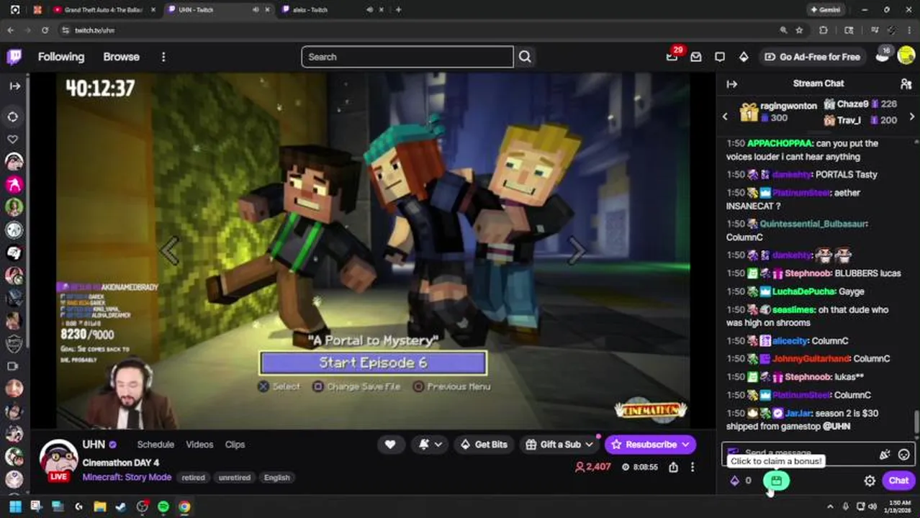The height and width of the screenshot is (518, 920).
Task: Open the channel Clips tab
Action: tap(235, 445)
